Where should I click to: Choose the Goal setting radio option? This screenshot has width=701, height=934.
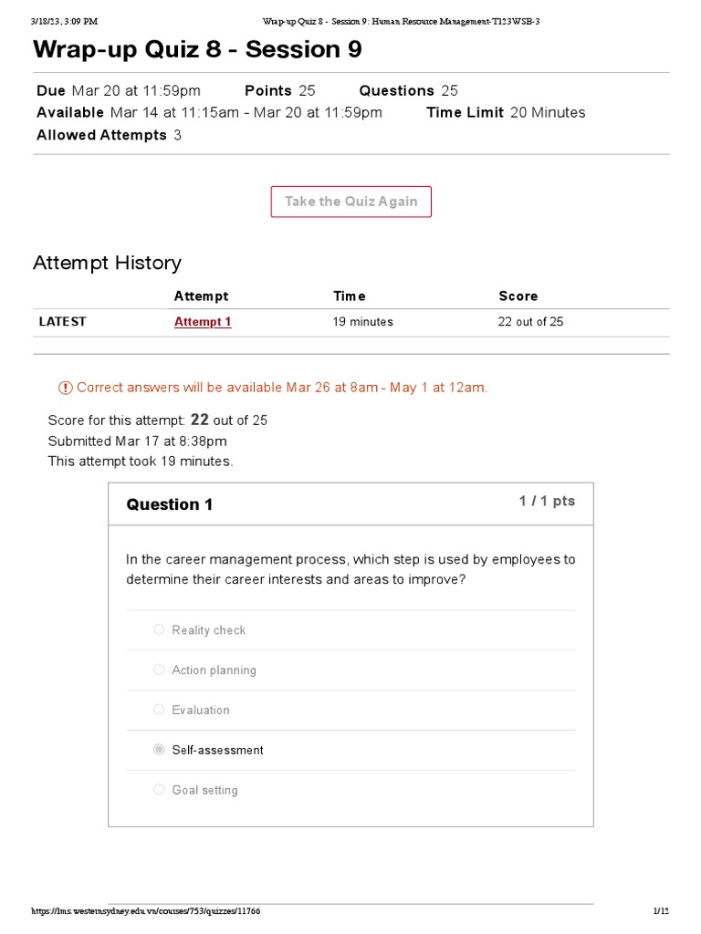point(160,790)
